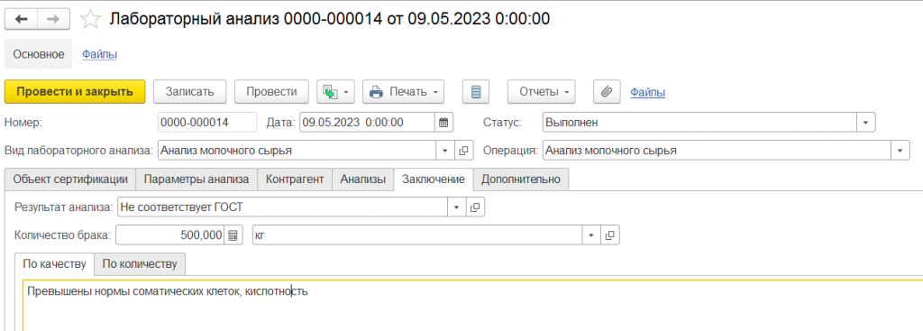The width and height of the screenshot is (923, 331).
Task: Switch to По количеству sub-tab
Action: 140,264
